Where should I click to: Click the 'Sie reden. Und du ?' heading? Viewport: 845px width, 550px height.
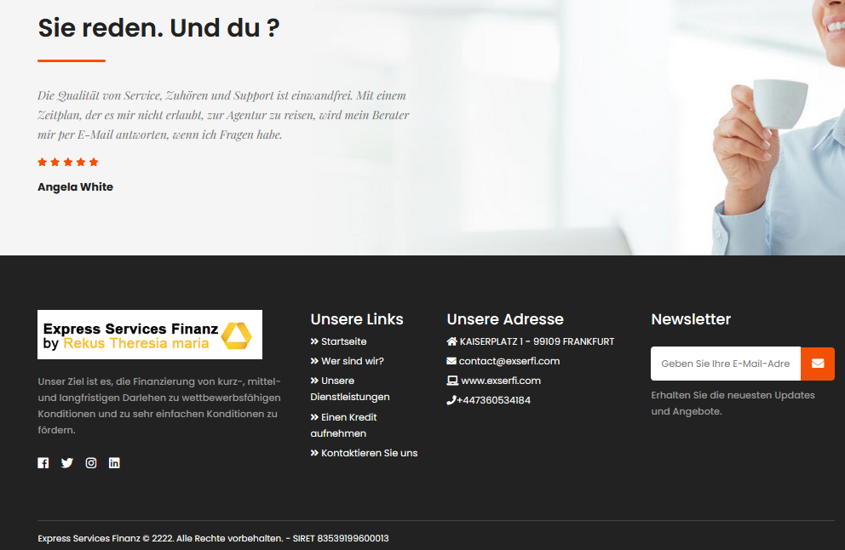(158, 28)
